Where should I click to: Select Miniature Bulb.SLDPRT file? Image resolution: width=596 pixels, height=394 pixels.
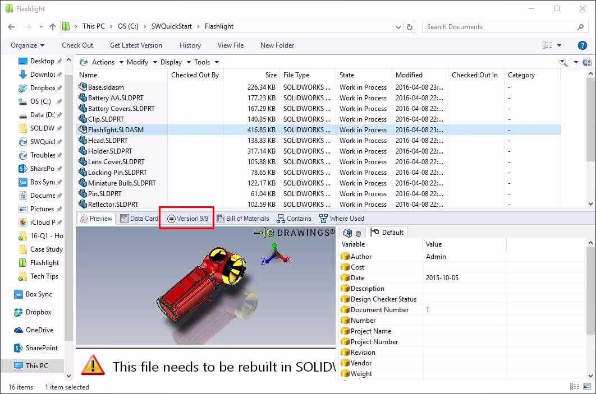(122, 183)
